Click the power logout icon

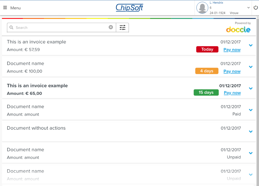click(256, 8)
